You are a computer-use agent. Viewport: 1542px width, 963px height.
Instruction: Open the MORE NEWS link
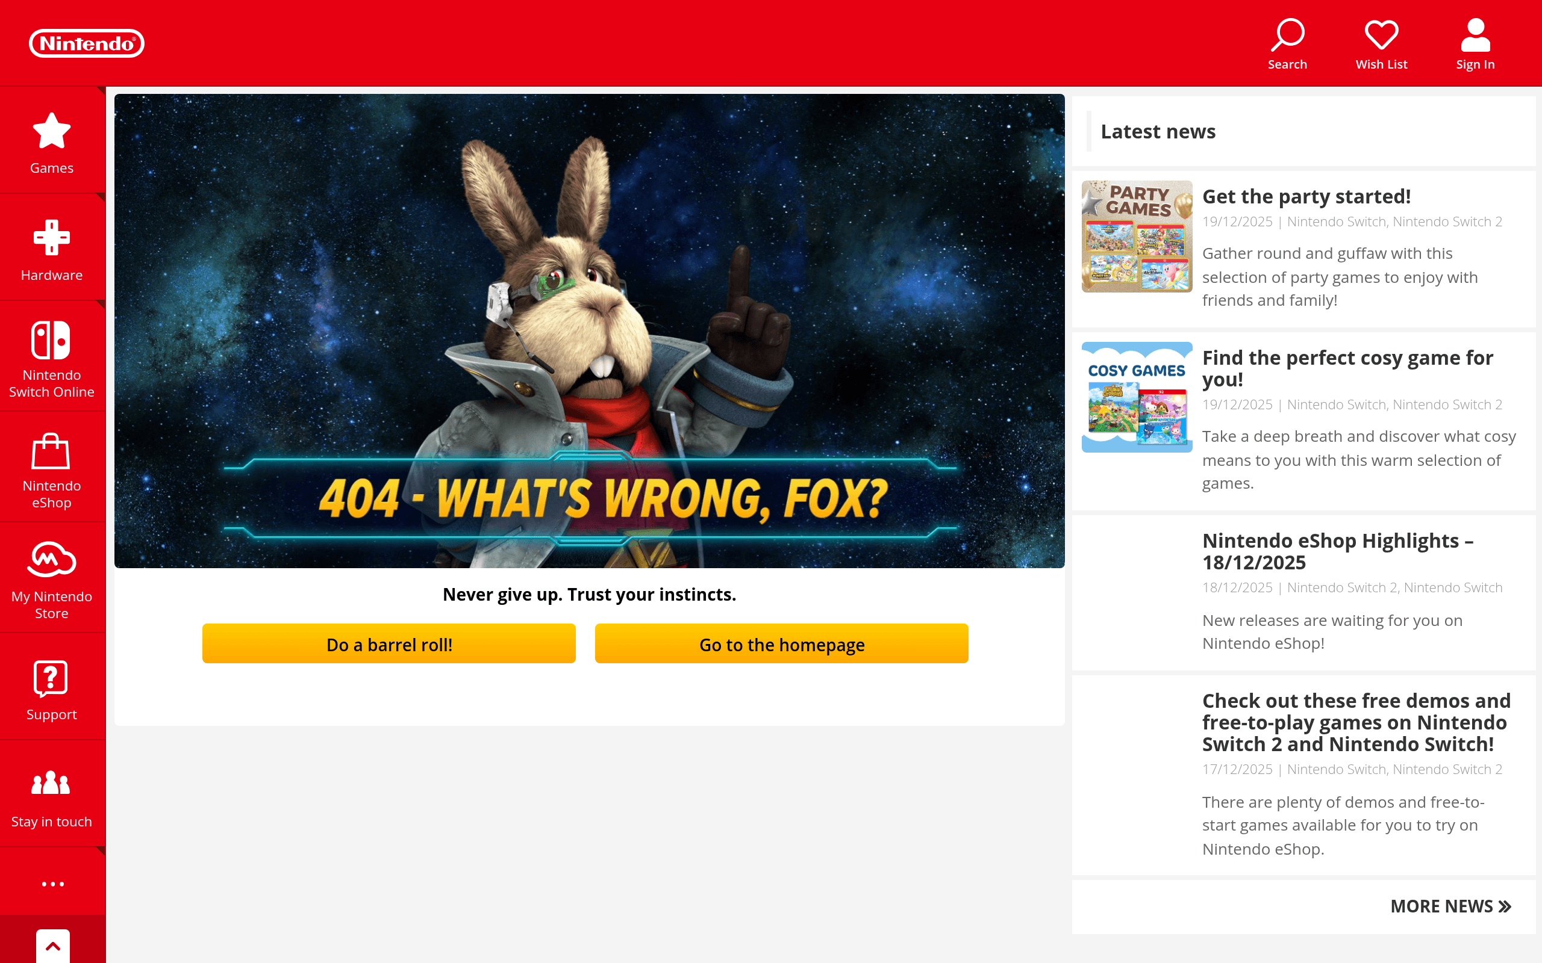tap(1451, 906)
